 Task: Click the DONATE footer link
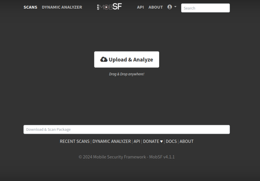click(x=151, y=142)
